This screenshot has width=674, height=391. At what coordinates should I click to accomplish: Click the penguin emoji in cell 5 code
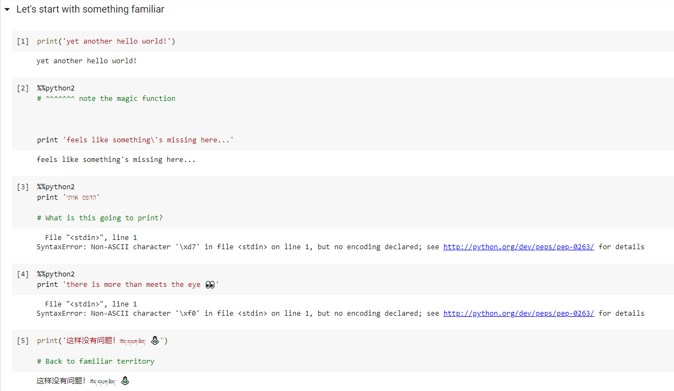(x=155, y=341)
